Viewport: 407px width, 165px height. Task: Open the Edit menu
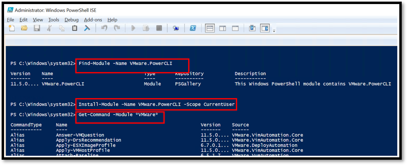pos(24,20)
